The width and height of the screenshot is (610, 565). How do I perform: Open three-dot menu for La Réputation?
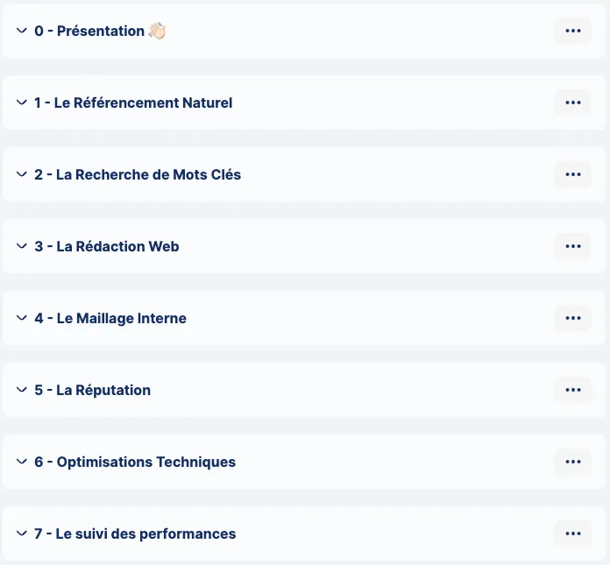pyautogui.click(x=572, y=390)
